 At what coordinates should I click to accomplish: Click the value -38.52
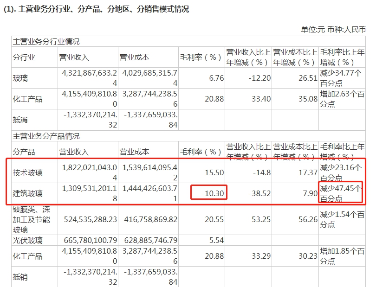pos(259,193)
